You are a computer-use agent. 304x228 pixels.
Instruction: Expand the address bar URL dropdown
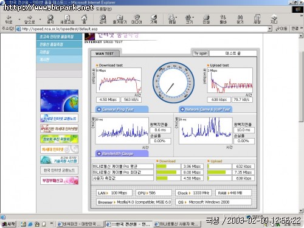click(269, 29)
